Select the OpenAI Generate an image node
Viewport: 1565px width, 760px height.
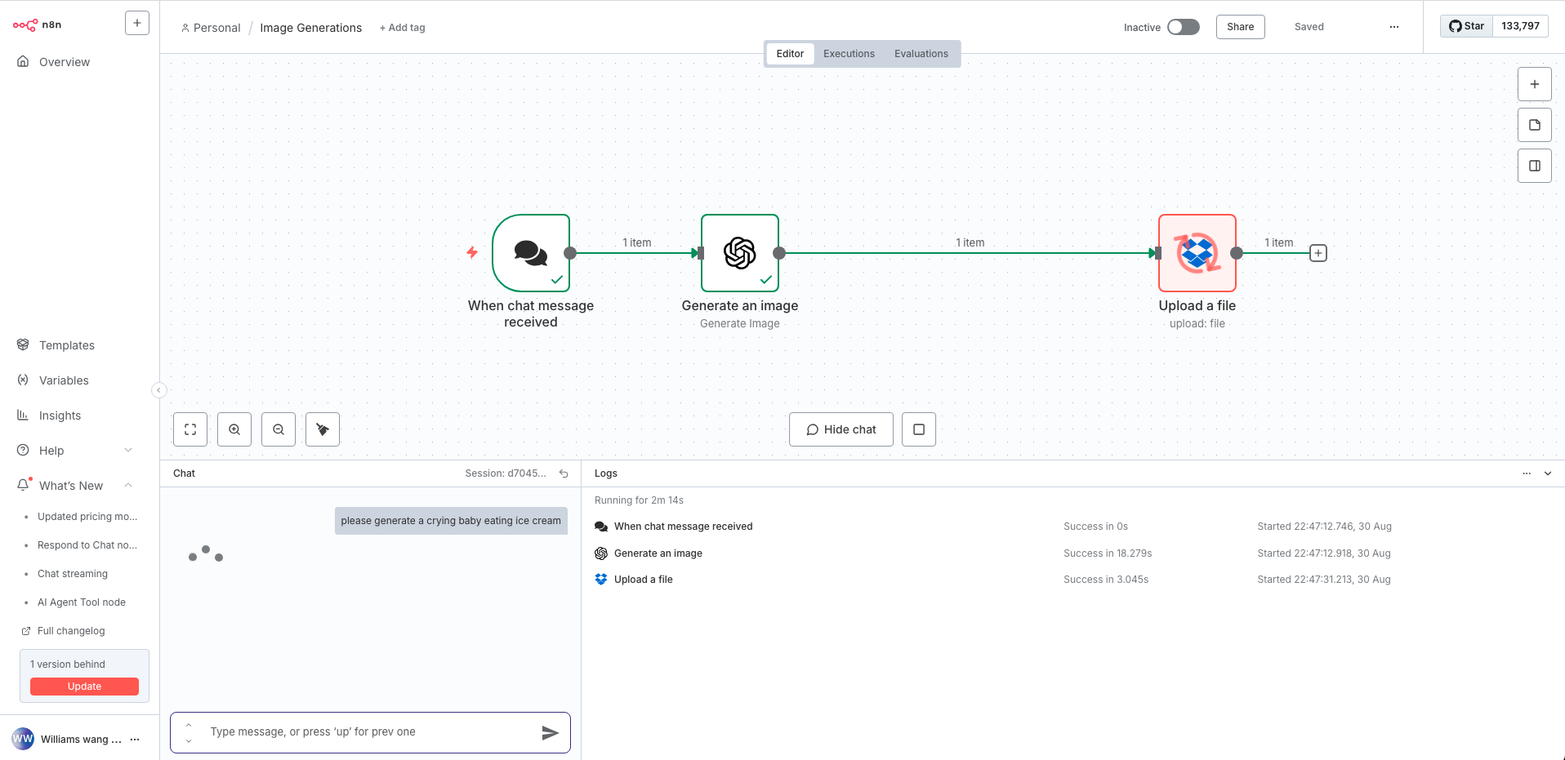click(x=739, y=253)
